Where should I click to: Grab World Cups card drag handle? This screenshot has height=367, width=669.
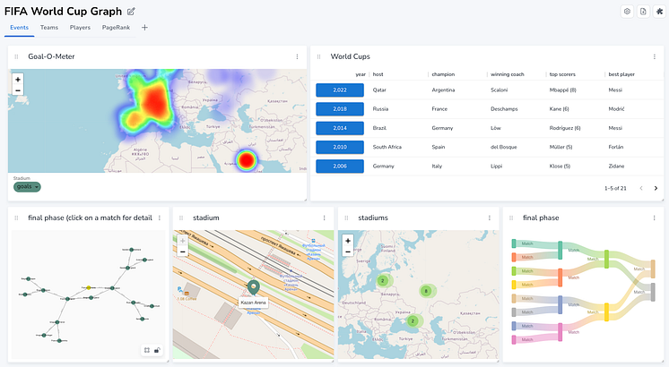coord(318,56)
